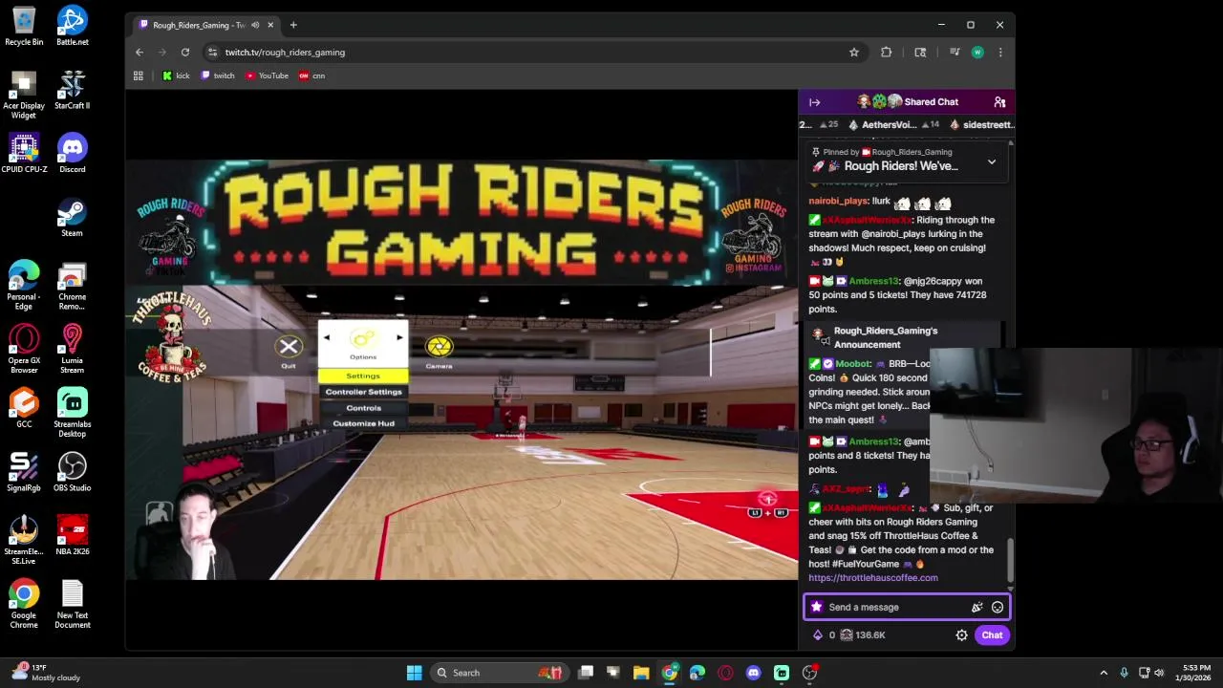Screen dimensions: 1223x688
Task: Open the kick bookmark
Action: [x=177, y=75]
